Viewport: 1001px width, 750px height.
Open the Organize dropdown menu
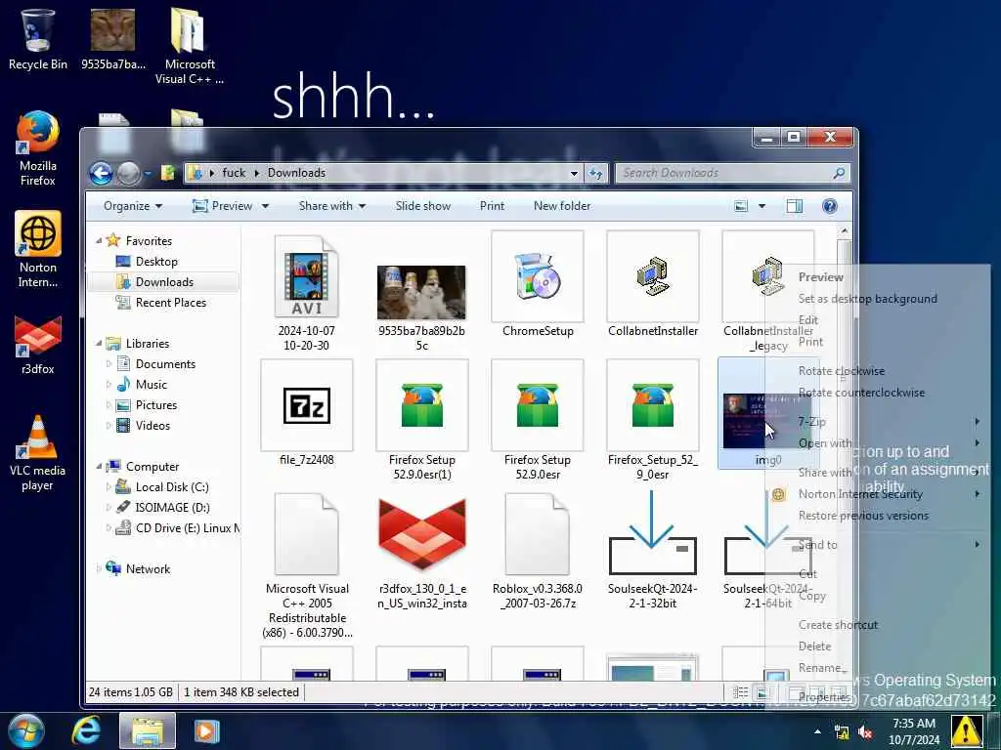(x=133, y=206)
